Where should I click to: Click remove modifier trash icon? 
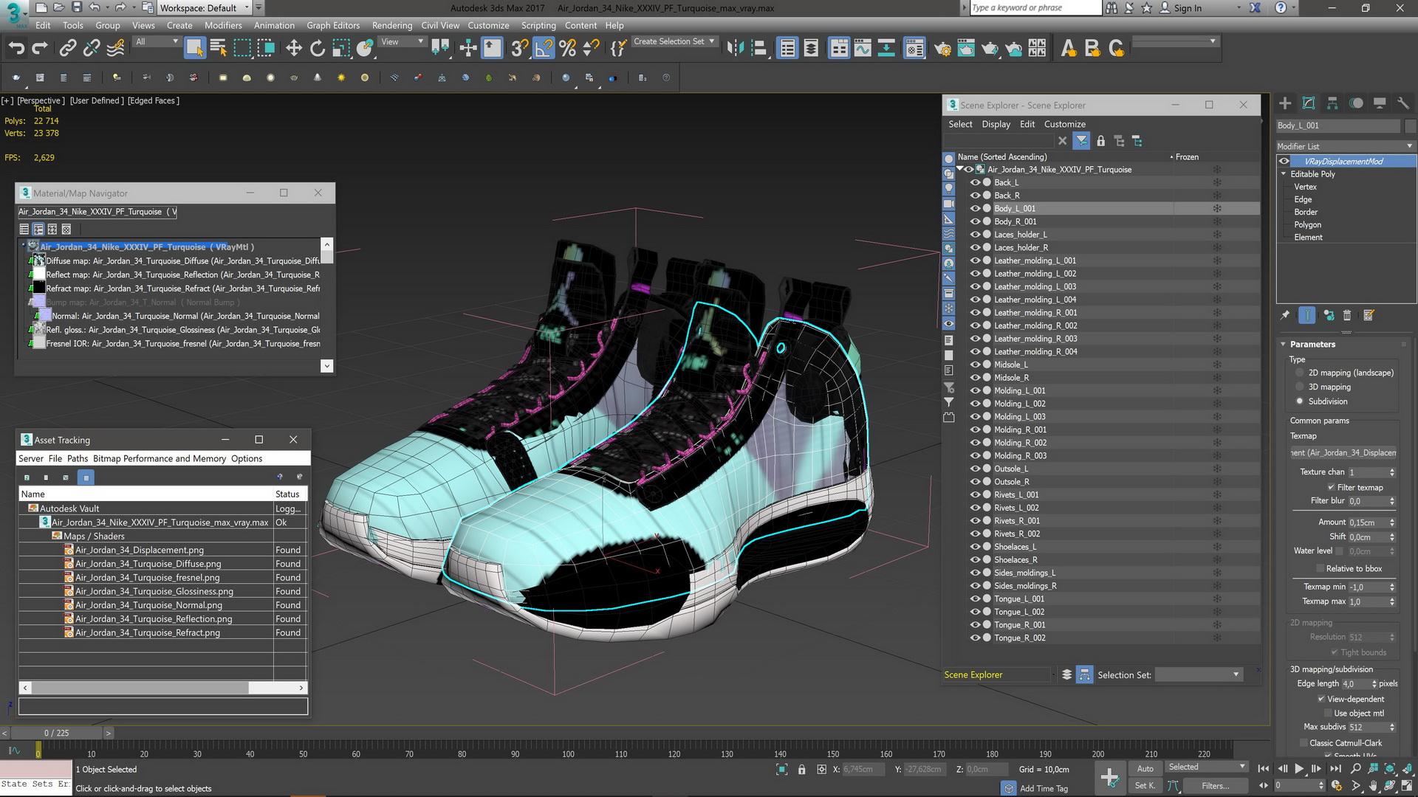[x=1347, y=315]
